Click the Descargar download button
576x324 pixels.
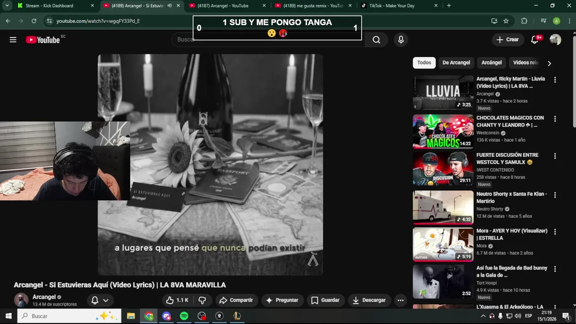[x=369, y=300]
